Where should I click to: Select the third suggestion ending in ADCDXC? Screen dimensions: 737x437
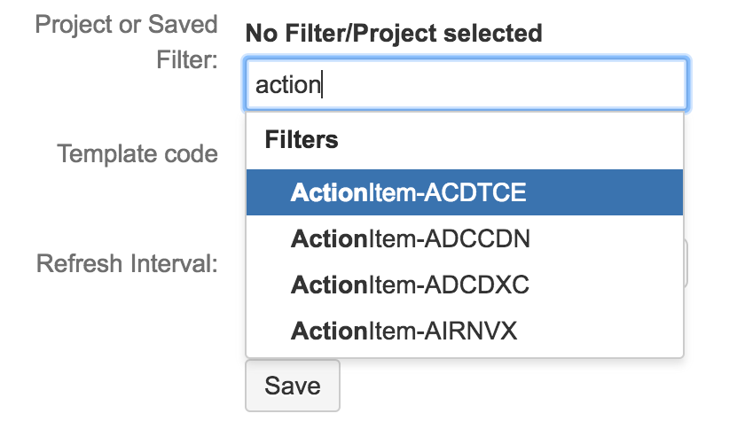tap(410, 285)
